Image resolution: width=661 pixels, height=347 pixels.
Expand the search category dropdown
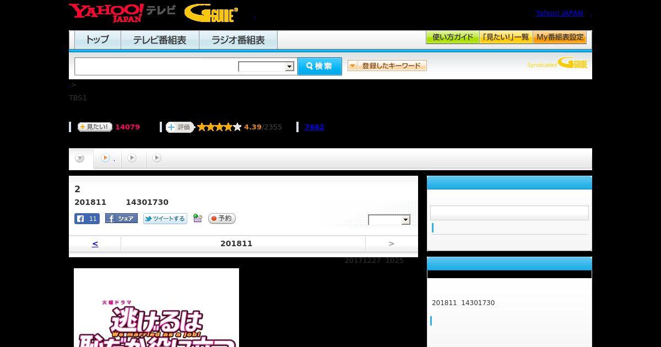tap(266, 67)
